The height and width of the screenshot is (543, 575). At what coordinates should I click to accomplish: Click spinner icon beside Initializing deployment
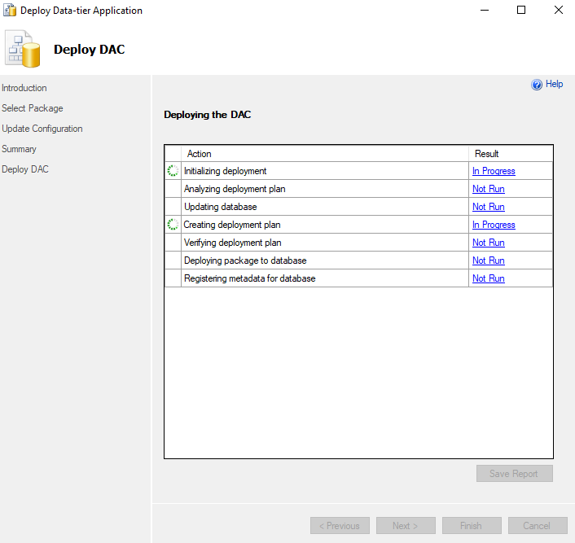pyautogui.click(x=173, y=171)
